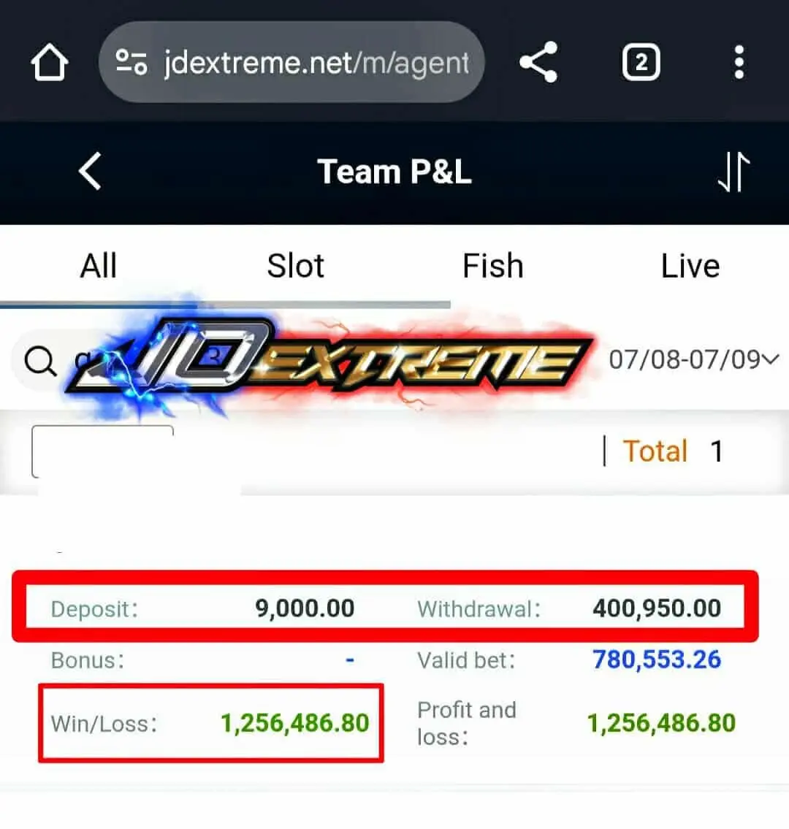Switch to the Fish tab
The width and height of the screenshot is (789, 829).
click(493, 265)
